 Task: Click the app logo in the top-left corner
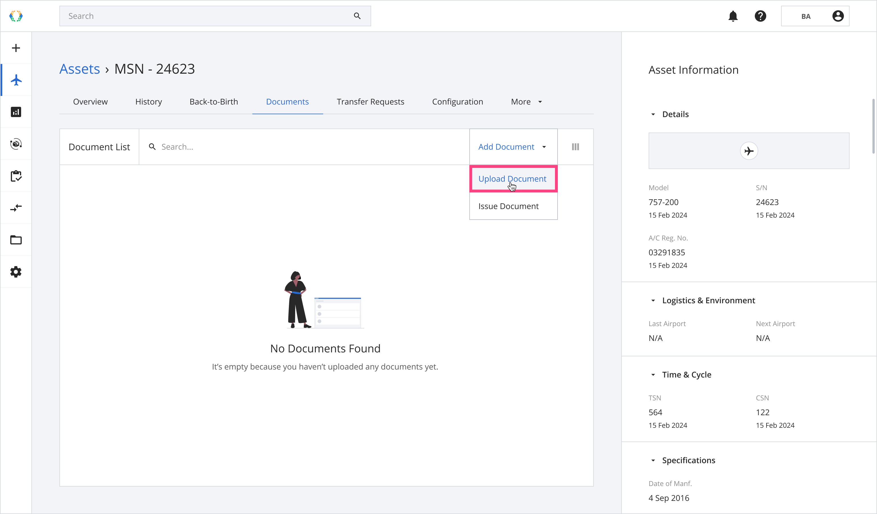pos(16,16)
